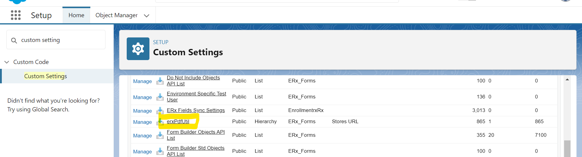
Task: Open Form Builder Objects API List link
Action: coord(196,132)
